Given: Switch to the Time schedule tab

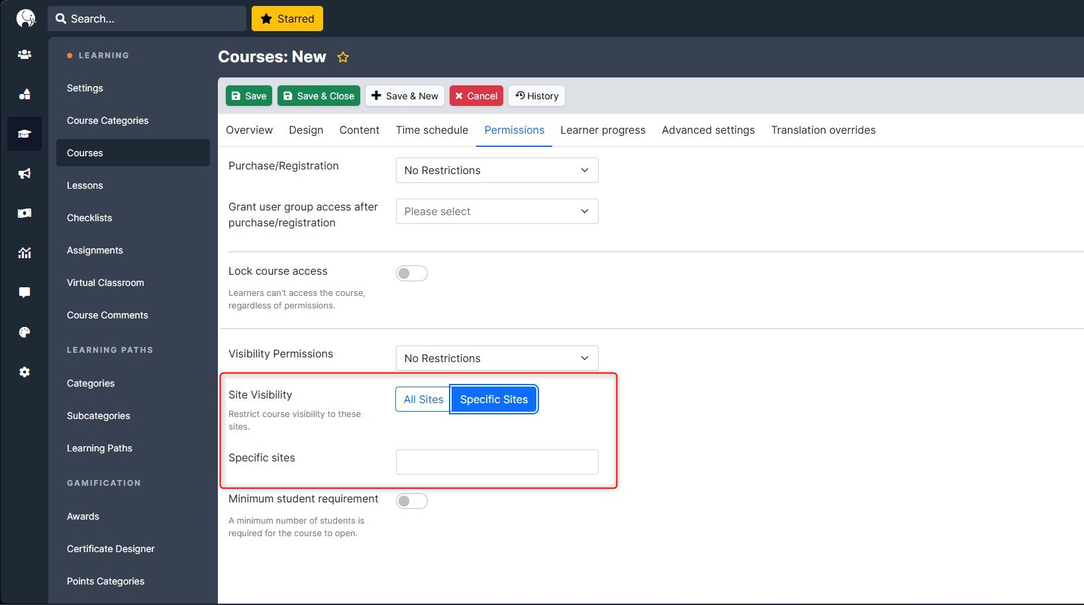Looking at the screenshot, I should [432, 130].
